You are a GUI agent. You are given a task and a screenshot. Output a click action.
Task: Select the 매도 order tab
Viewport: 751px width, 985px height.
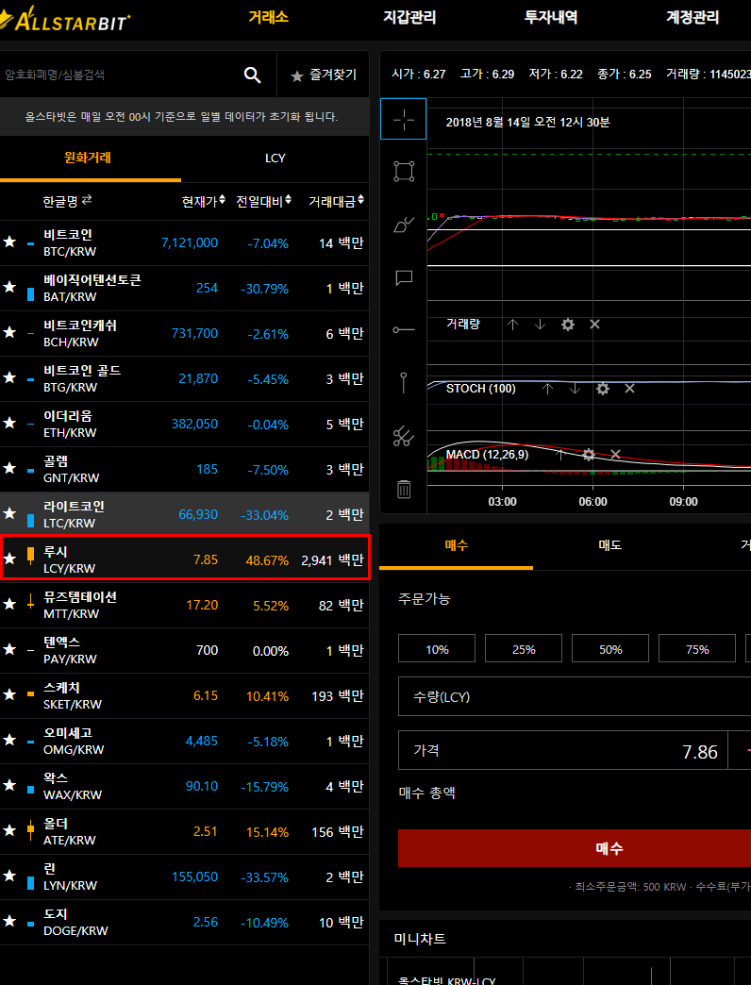[x=609, y=545]
